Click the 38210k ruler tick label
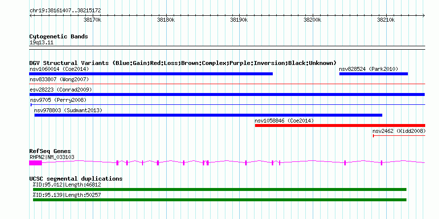The image size is (439, 219). (386, 20)
